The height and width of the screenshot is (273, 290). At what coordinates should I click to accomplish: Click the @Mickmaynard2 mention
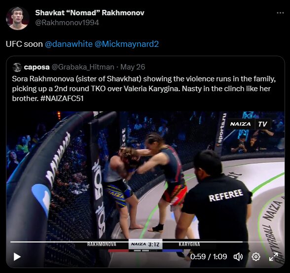point(127,44)
